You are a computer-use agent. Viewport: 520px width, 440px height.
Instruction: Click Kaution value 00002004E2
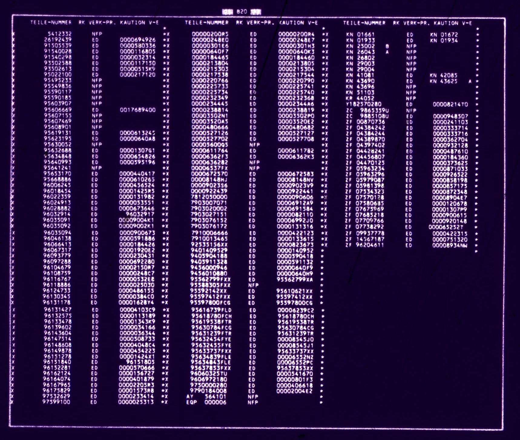tap(295, 391)
